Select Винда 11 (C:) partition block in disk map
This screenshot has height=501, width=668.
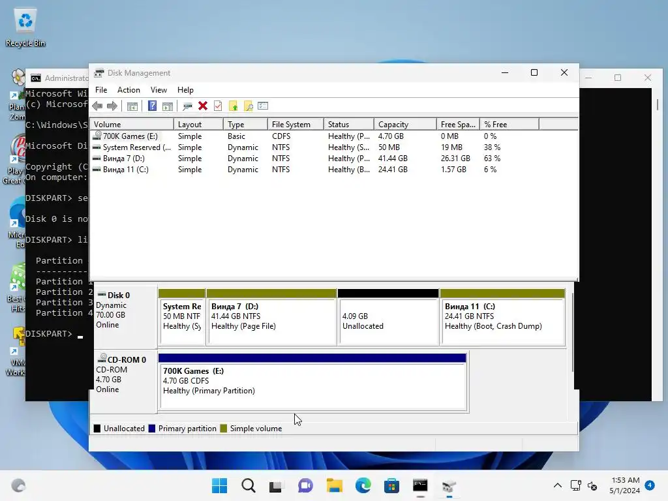(503, 317)
